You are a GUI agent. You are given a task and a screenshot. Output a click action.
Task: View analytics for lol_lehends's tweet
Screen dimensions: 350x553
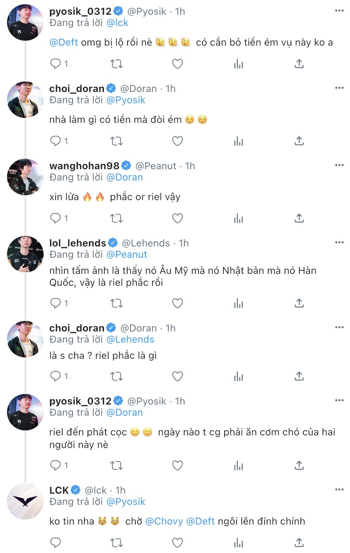[x=238, y=303]
